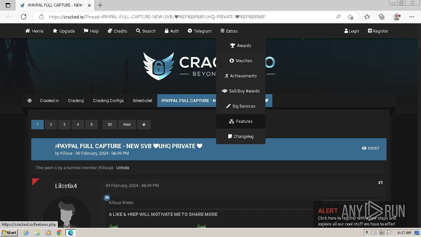Open the Edge profile avatar
The height and width of the screenshot is (237, 421).
coord(397,17)
